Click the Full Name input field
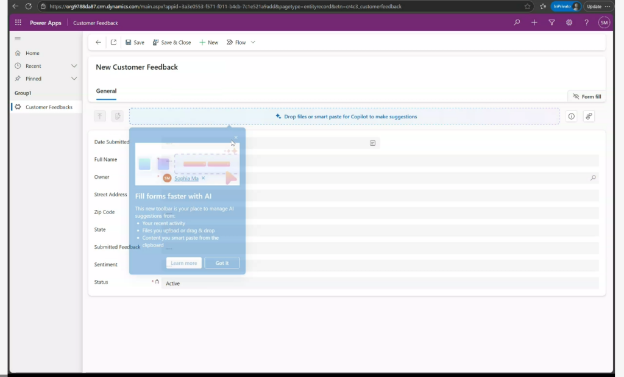The image size is (624, 377). click(x=380, y=160)
